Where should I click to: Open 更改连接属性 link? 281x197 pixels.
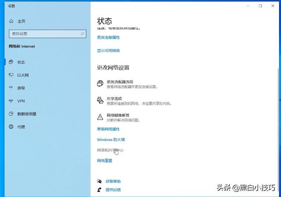tap(108, 37)
